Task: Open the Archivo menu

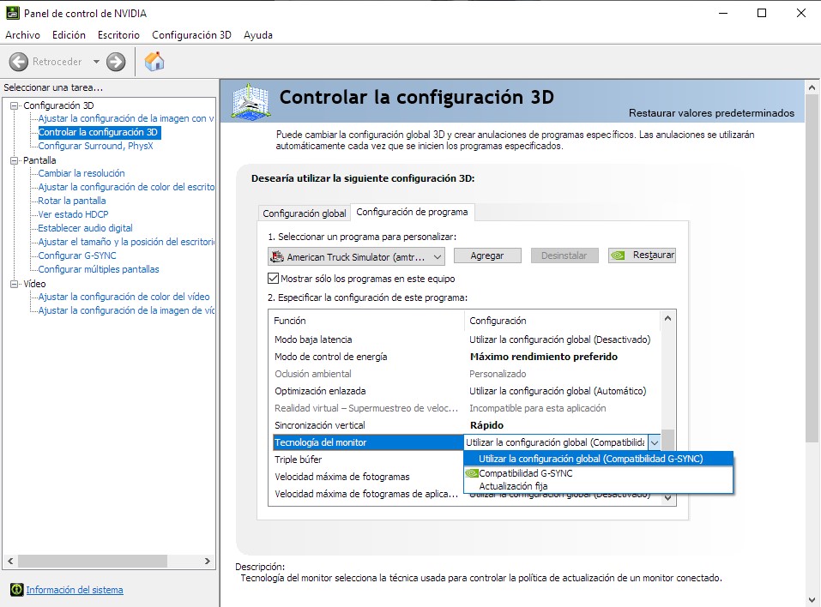Action: pyautogui.click(x=22, y=35)
